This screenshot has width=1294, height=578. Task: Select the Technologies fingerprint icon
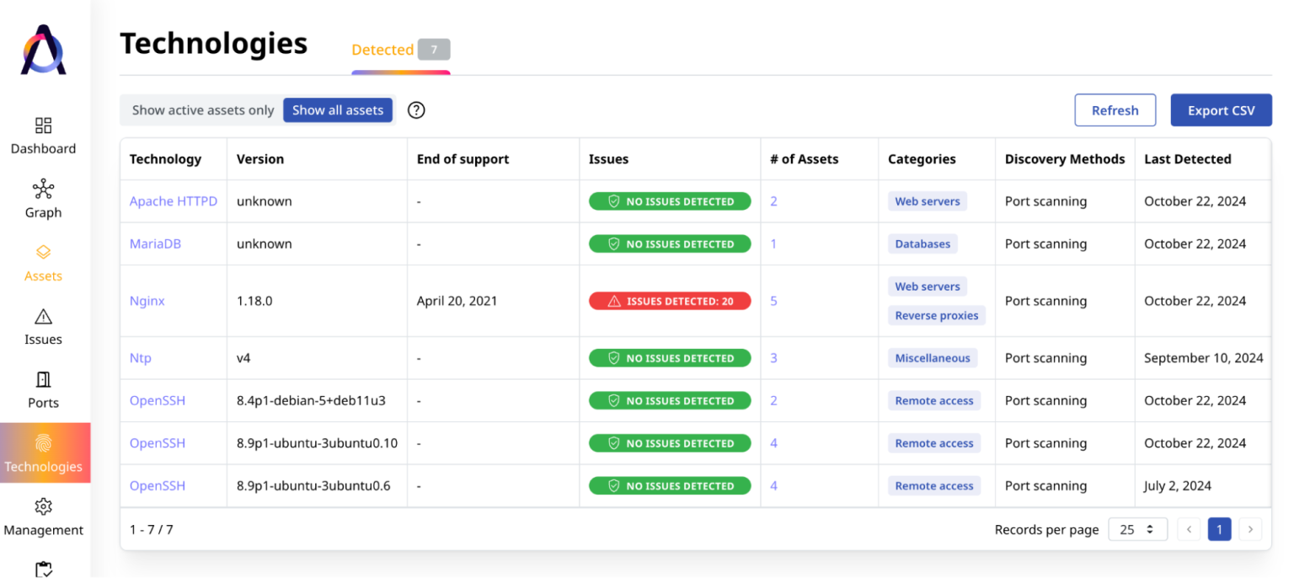[43, 443]
